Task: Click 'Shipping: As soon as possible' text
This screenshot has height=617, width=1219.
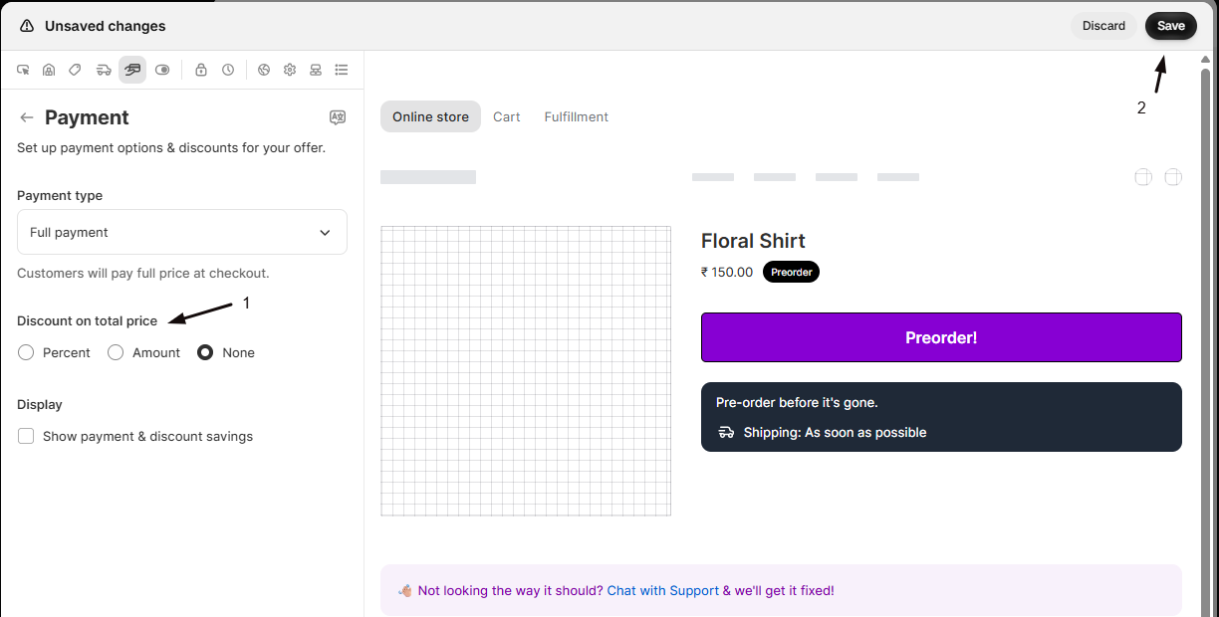Action: pos(835,433)
